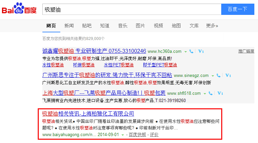258x143 pixels.
Task: Open the 广州斯恩专注于吸塑油 result title
Action: click(107, 75)
